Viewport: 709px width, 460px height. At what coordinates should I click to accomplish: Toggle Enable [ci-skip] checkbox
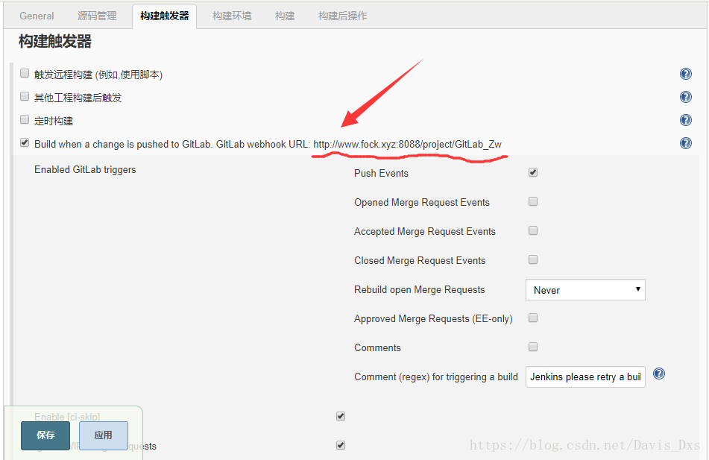coord(341,416)
